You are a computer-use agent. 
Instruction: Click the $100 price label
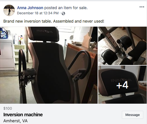tap(8, 108)
